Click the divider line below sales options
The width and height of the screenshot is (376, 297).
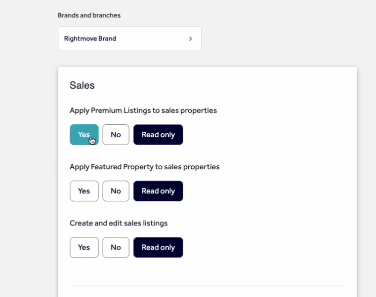[208, 286]
